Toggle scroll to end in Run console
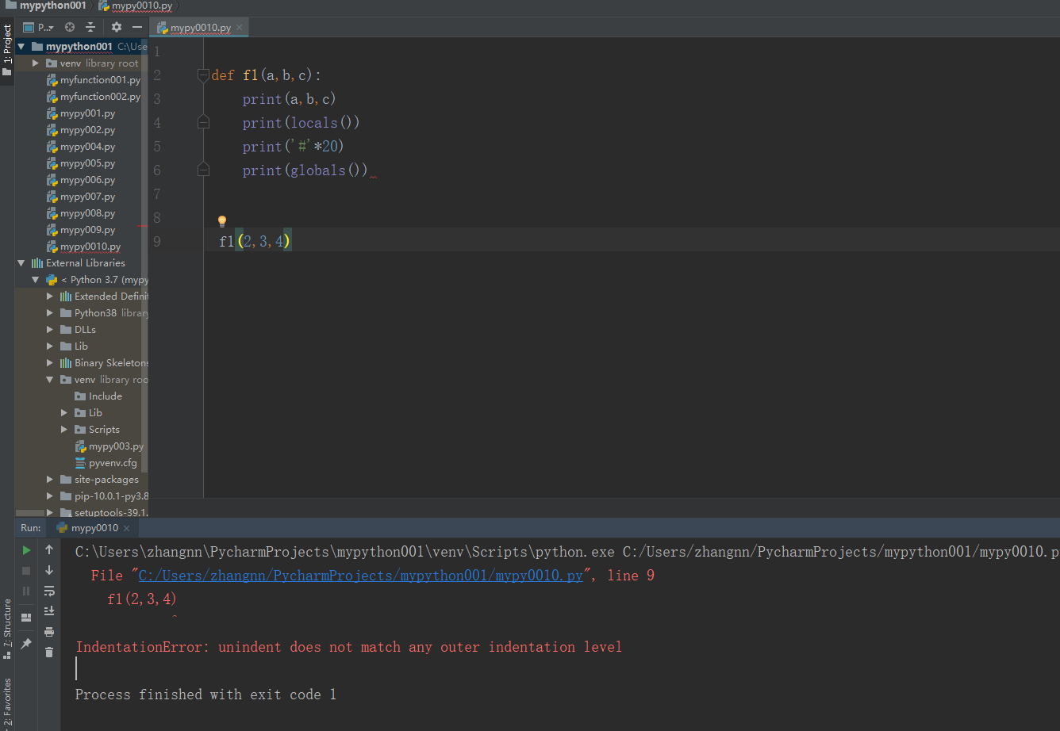Image resolution: width=1060 pixels, height=731 pixels. 49,610
